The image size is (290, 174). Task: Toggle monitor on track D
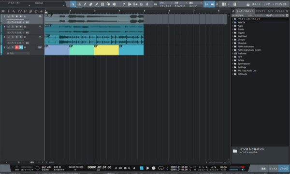21,47
